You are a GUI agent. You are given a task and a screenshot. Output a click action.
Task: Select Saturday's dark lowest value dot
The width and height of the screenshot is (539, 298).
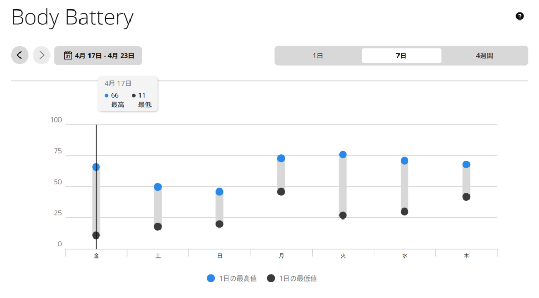tap(157, 226)
